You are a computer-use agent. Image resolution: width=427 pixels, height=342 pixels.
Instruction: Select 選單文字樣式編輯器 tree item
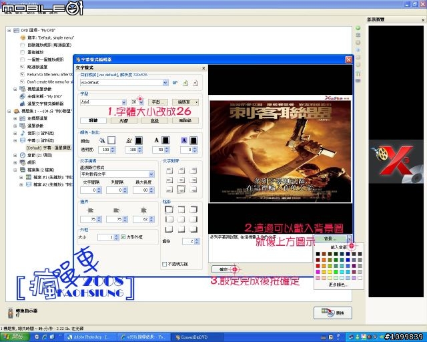point(45,104)
